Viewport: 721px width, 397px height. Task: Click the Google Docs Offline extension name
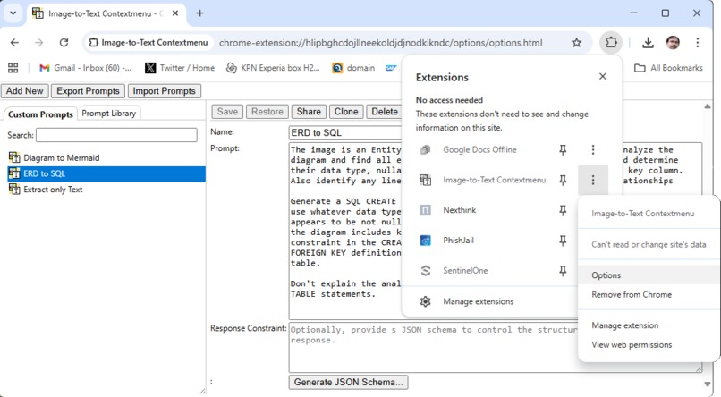coord(479,150)
